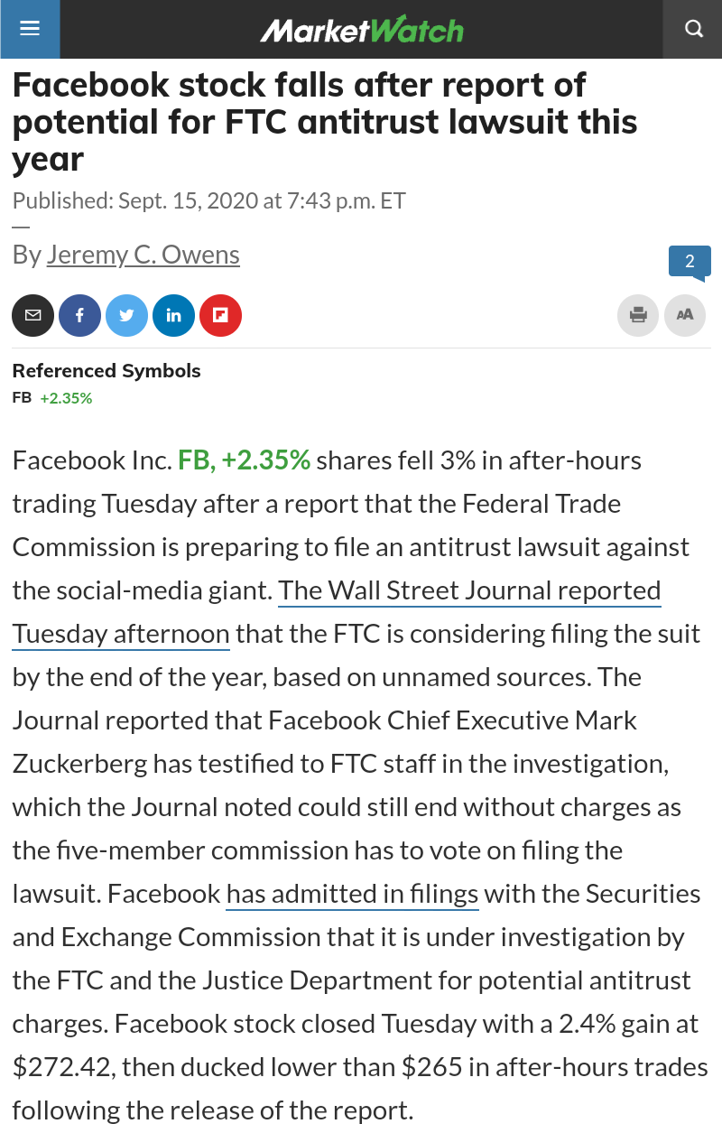Viewport: 722px width, 1124px height.
Task: Change text size with AA icon
Action: pos(685,315)
